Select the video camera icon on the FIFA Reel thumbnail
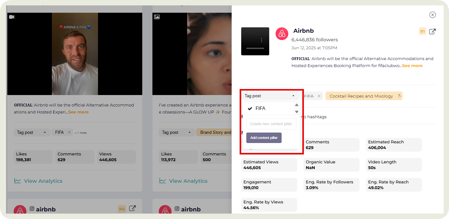Image resolution: width=449 pixels, height=219 pixels. (x=11, y=17)
